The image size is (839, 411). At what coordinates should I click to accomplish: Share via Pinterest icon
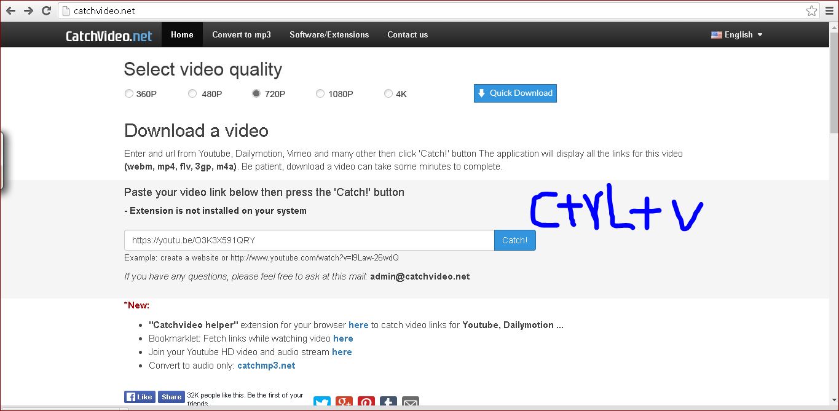[x=366, y=403]
